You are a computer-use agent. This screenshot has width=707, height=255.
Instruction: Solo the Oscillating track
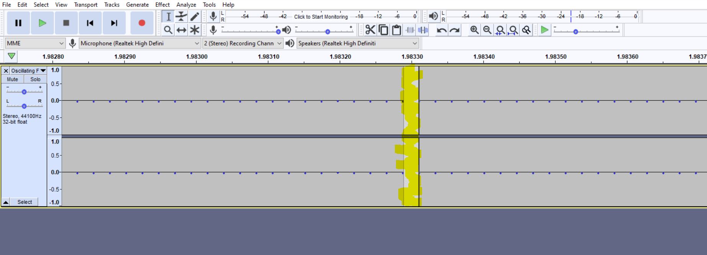pyautogui.click(x=35, y=79)
